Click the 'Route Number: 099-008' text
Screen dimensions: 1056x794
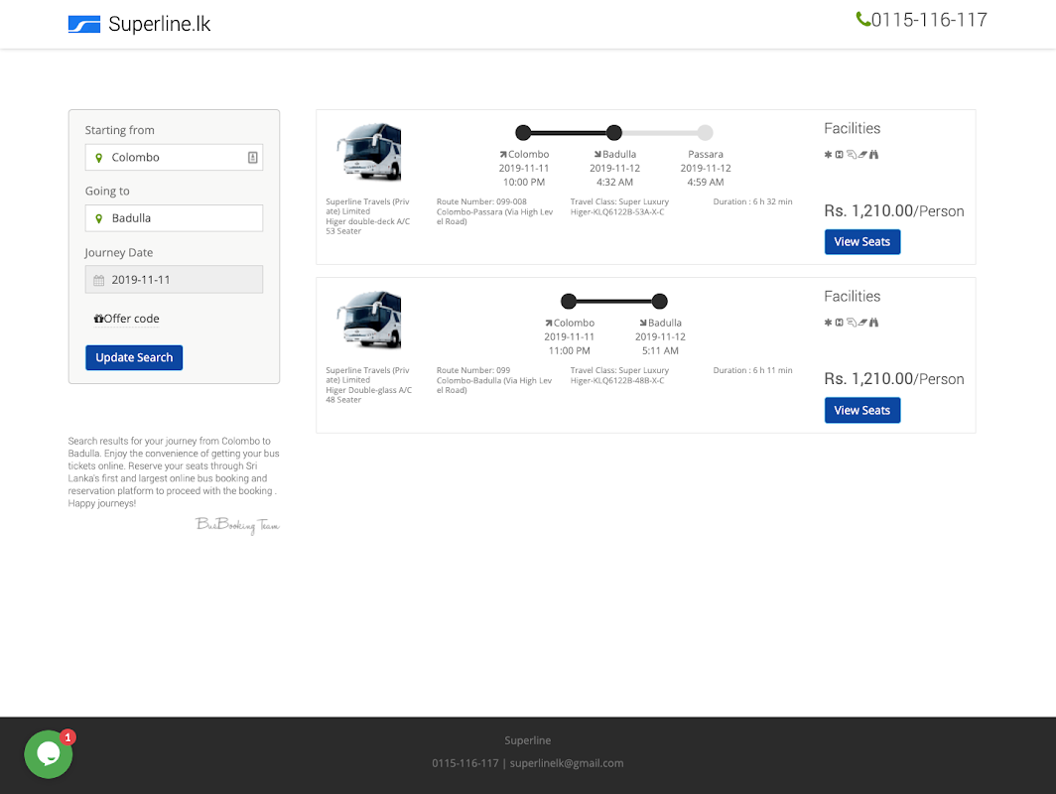481,201
